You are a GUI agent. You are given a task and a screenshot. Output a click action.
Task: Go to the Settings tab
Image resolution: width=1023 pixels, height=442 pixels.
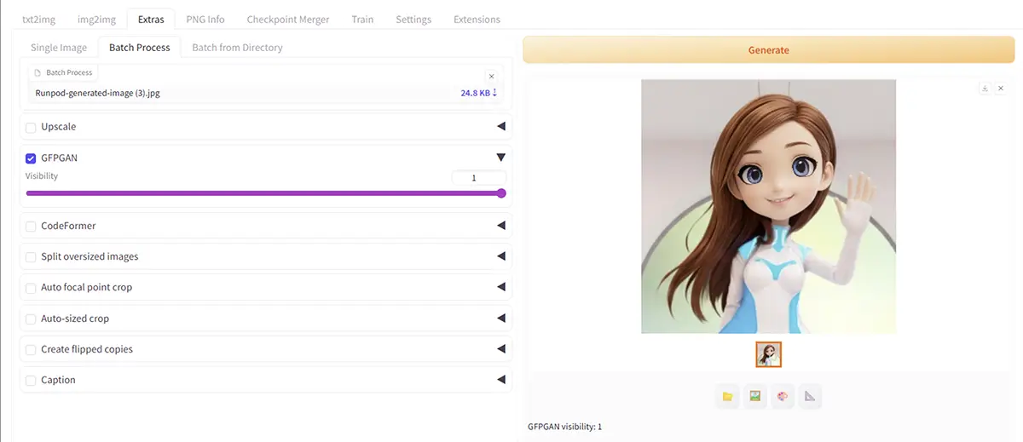[413, 19]
